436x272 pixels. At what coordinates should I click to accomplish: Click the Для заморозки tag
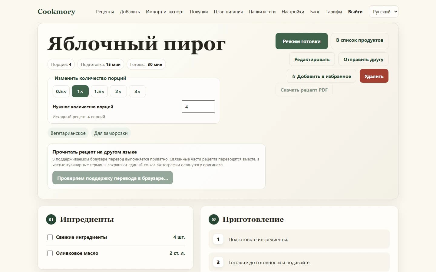coord(111,133)
